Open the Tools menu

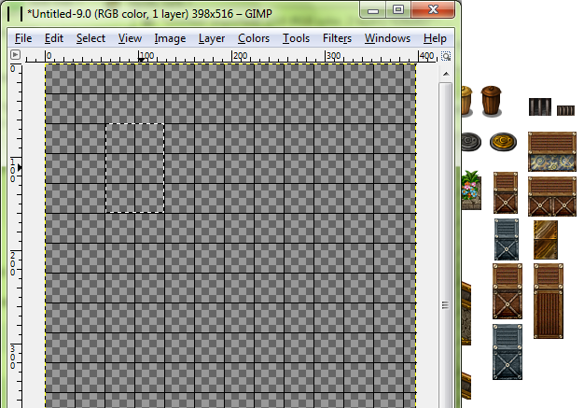296,38
